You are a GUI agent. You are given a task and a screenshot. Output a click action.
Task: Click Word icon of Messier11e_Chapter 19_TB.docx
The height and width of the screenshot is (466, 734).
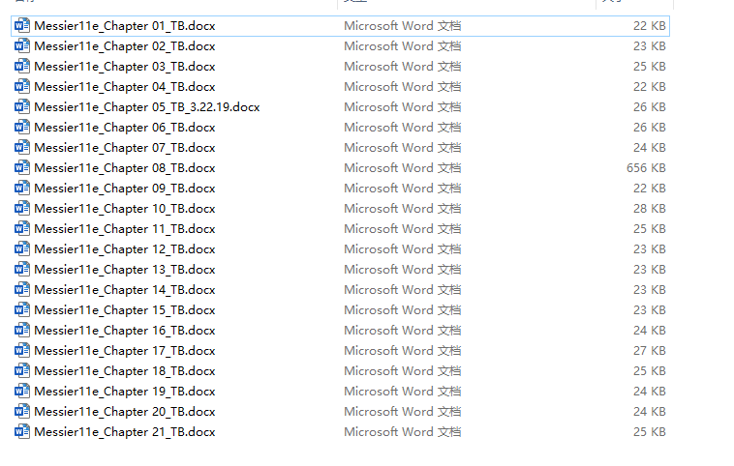pos(22,392)
